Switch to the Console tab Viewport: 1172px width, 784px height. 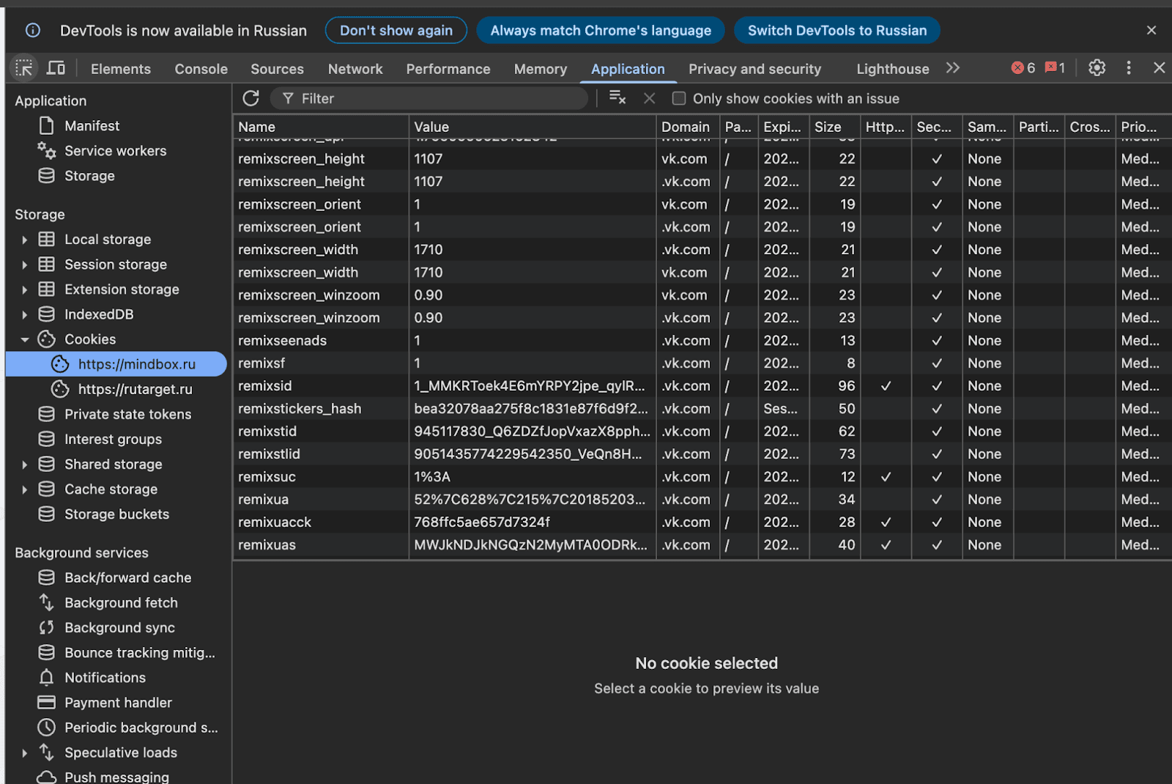coord(201,69)
